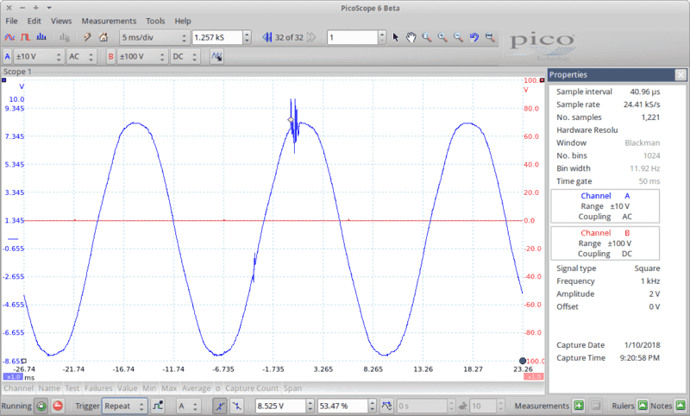Open the Measurements menu
The height and width of the screenshot is (416, 690).
(109, 20)
